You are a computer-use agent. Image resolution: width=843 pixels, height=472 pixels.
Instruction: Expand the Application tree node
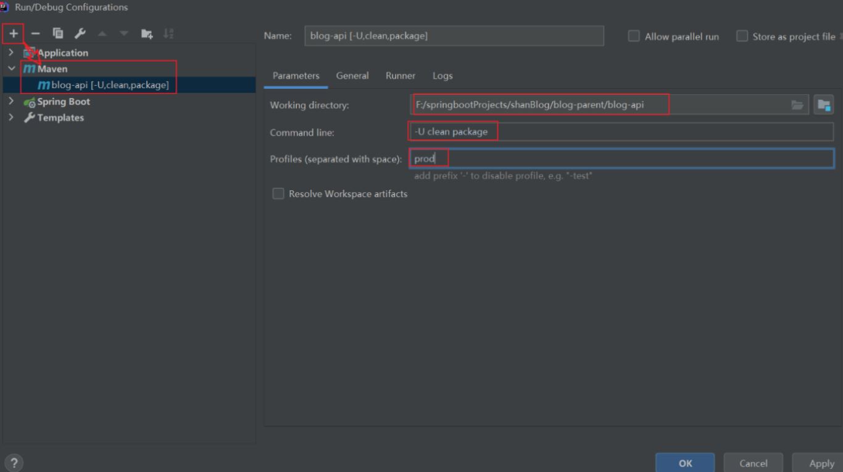coord(11,52)
